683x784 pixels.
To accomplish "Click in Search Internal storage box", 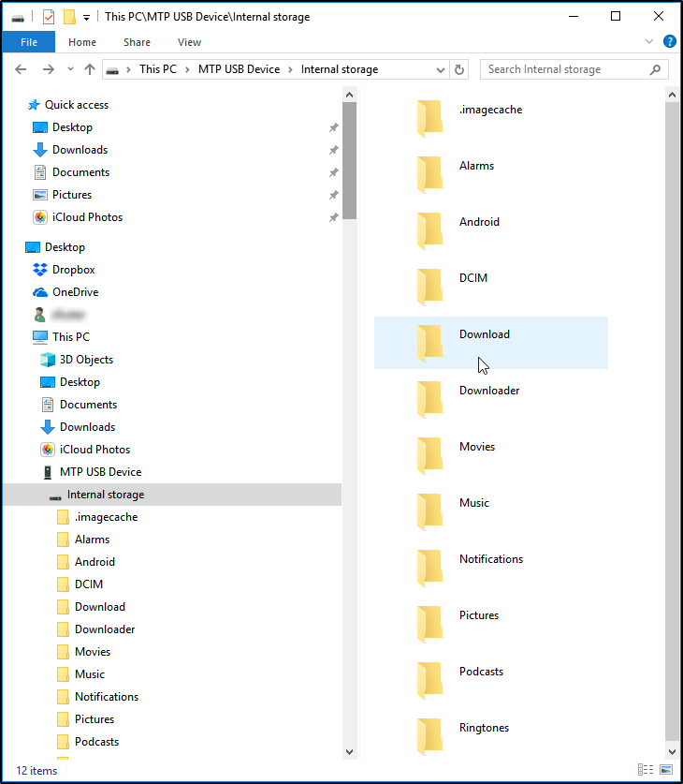I will tap(564, 69).
